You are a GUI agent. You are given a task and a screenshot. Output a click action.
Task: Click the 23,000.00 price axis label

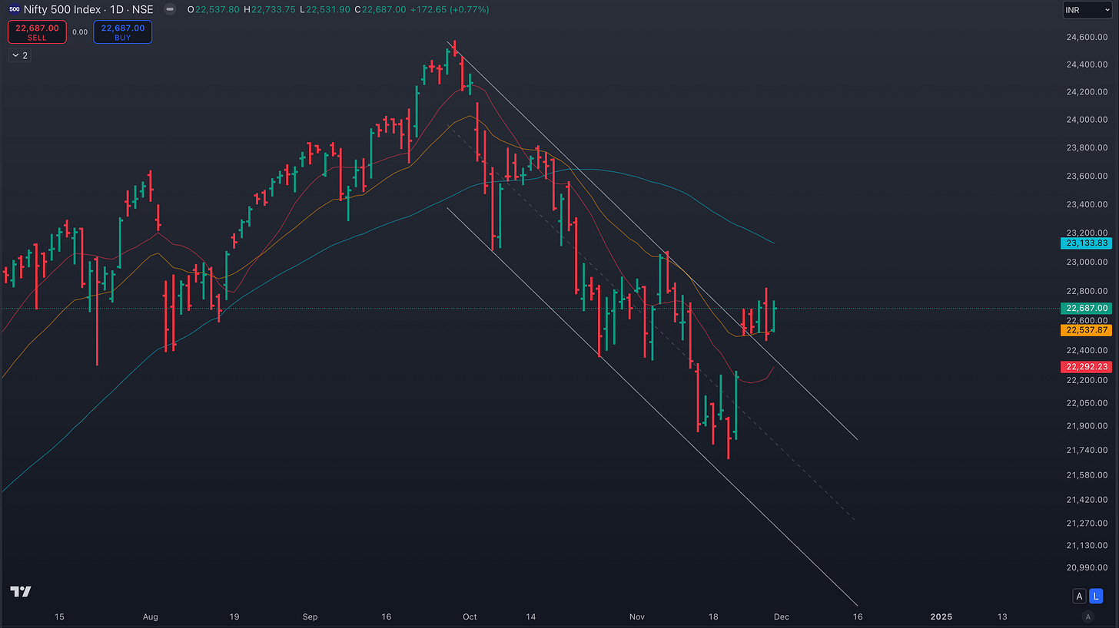coord(1087,263)
